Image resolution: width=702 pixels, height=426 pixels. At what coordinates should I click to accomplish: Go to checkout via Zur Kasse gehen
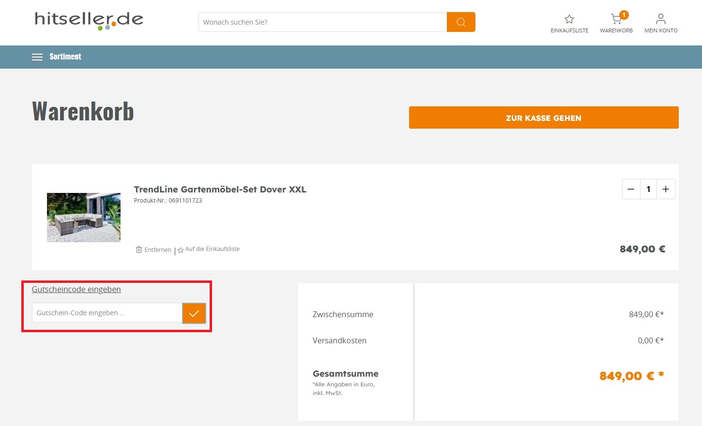[x=544, y=118]
